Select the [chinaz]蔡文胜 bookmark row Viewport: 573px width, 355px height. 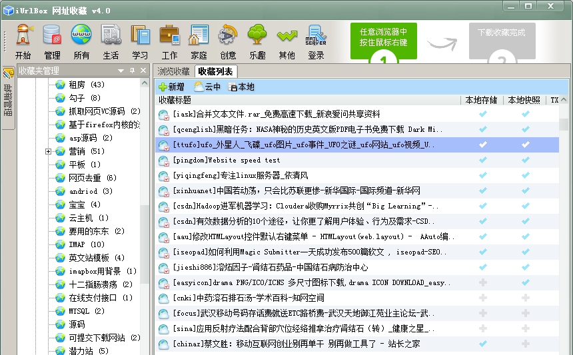tap(357, 344)
